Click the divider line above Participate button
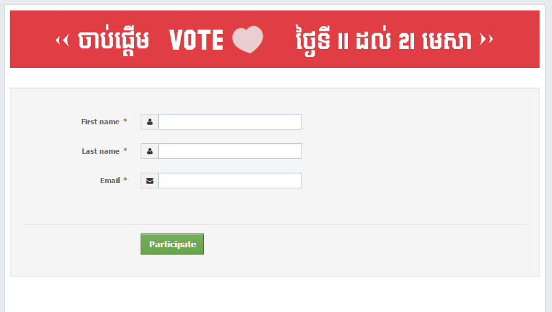This screenshot has width=552, height=312. click(275, 224)
